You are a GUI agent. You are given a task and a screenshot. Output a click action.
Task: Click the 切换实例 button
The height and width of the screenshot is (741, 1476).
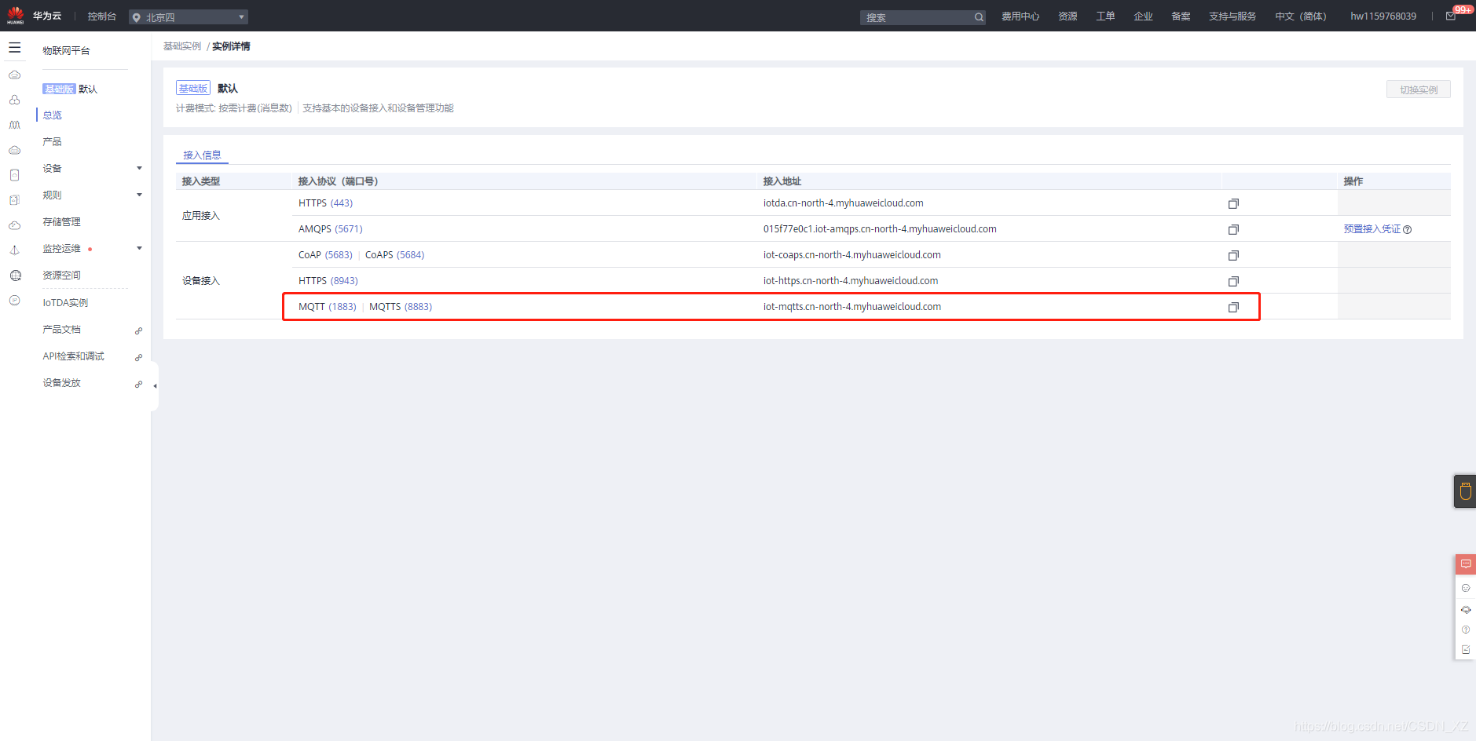tap(1419, 89)
